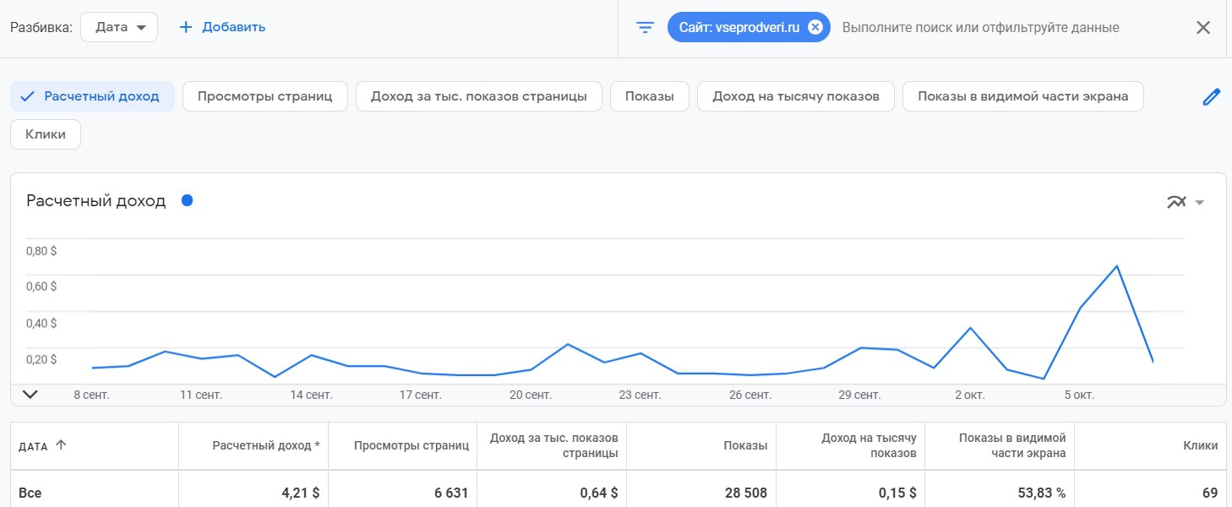This screenshot has width=1232, height=507.
Task: Remove the vseprodveri.ru site filter chip
Action: (x=815, y=27)
